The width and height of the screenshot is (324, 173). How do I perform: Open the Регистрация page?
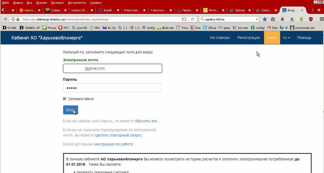click(x=249, y=38)
